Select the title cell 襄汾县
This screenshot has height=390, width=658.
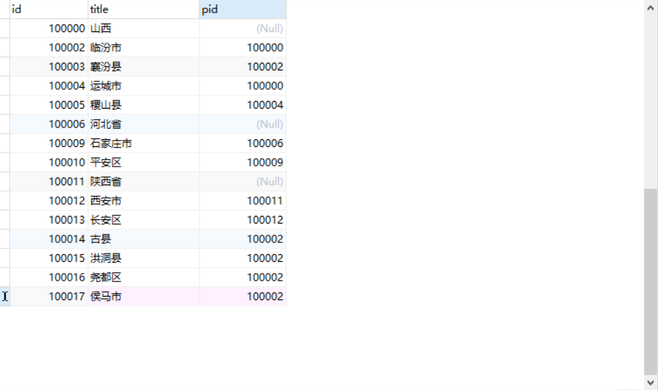click(143, 67)
